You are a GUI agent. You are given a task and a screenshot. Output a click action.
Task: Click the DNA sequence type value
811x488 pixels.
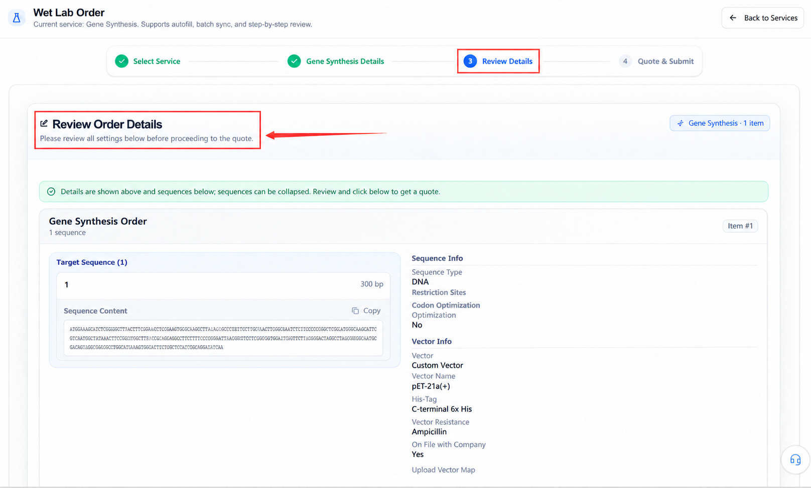point(420,282)
